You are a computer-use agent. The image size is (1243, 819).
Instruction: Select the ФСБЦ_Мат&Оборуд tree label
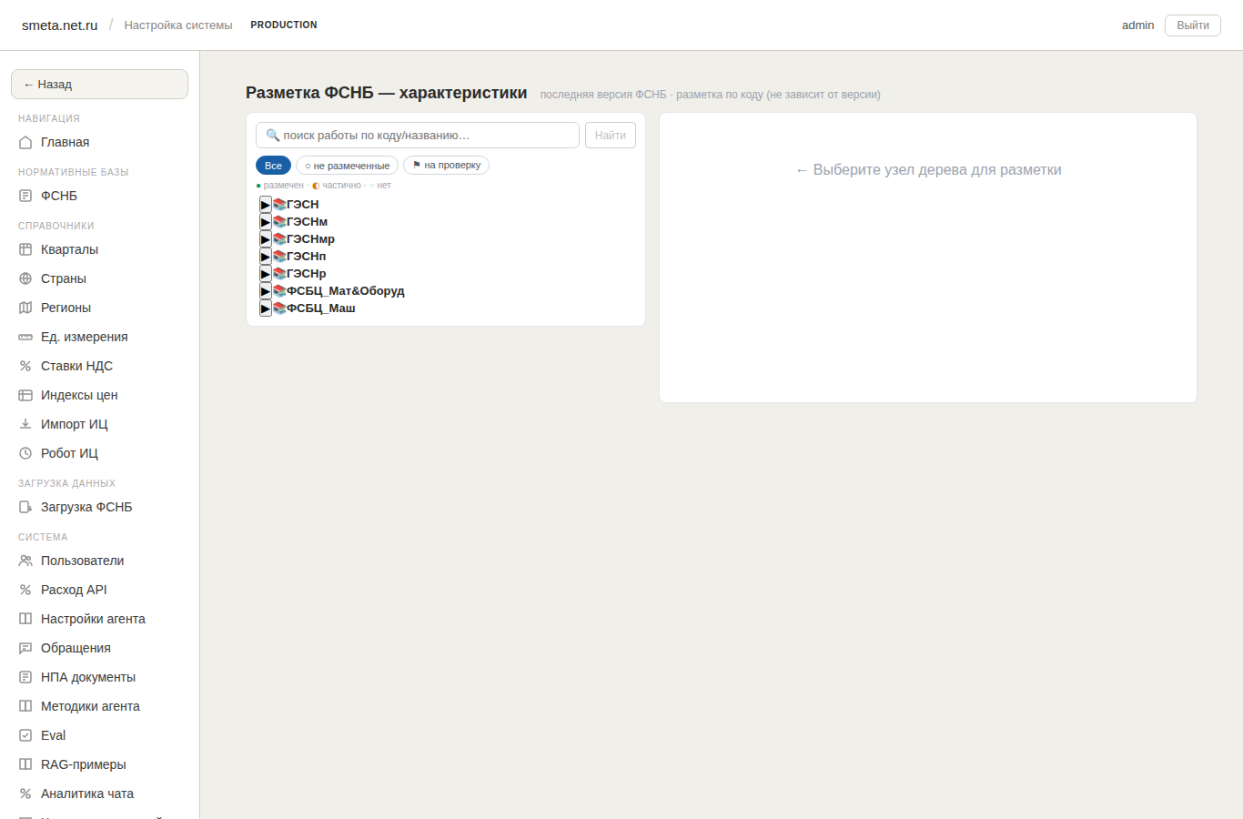pos(346,291)
